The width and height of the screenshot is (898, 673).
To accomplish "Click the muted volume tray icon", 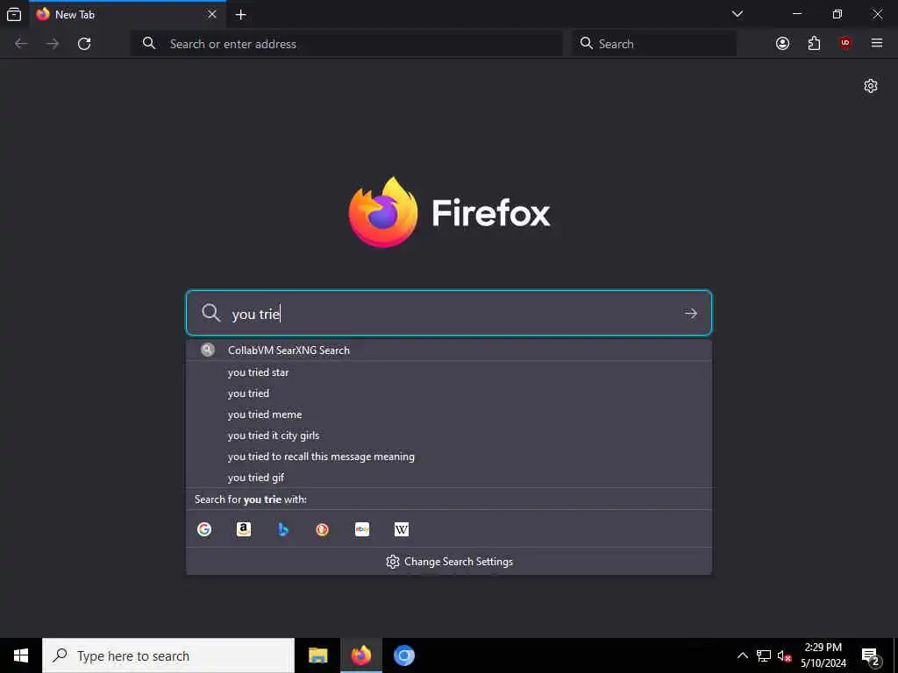I will click(784, 655).
